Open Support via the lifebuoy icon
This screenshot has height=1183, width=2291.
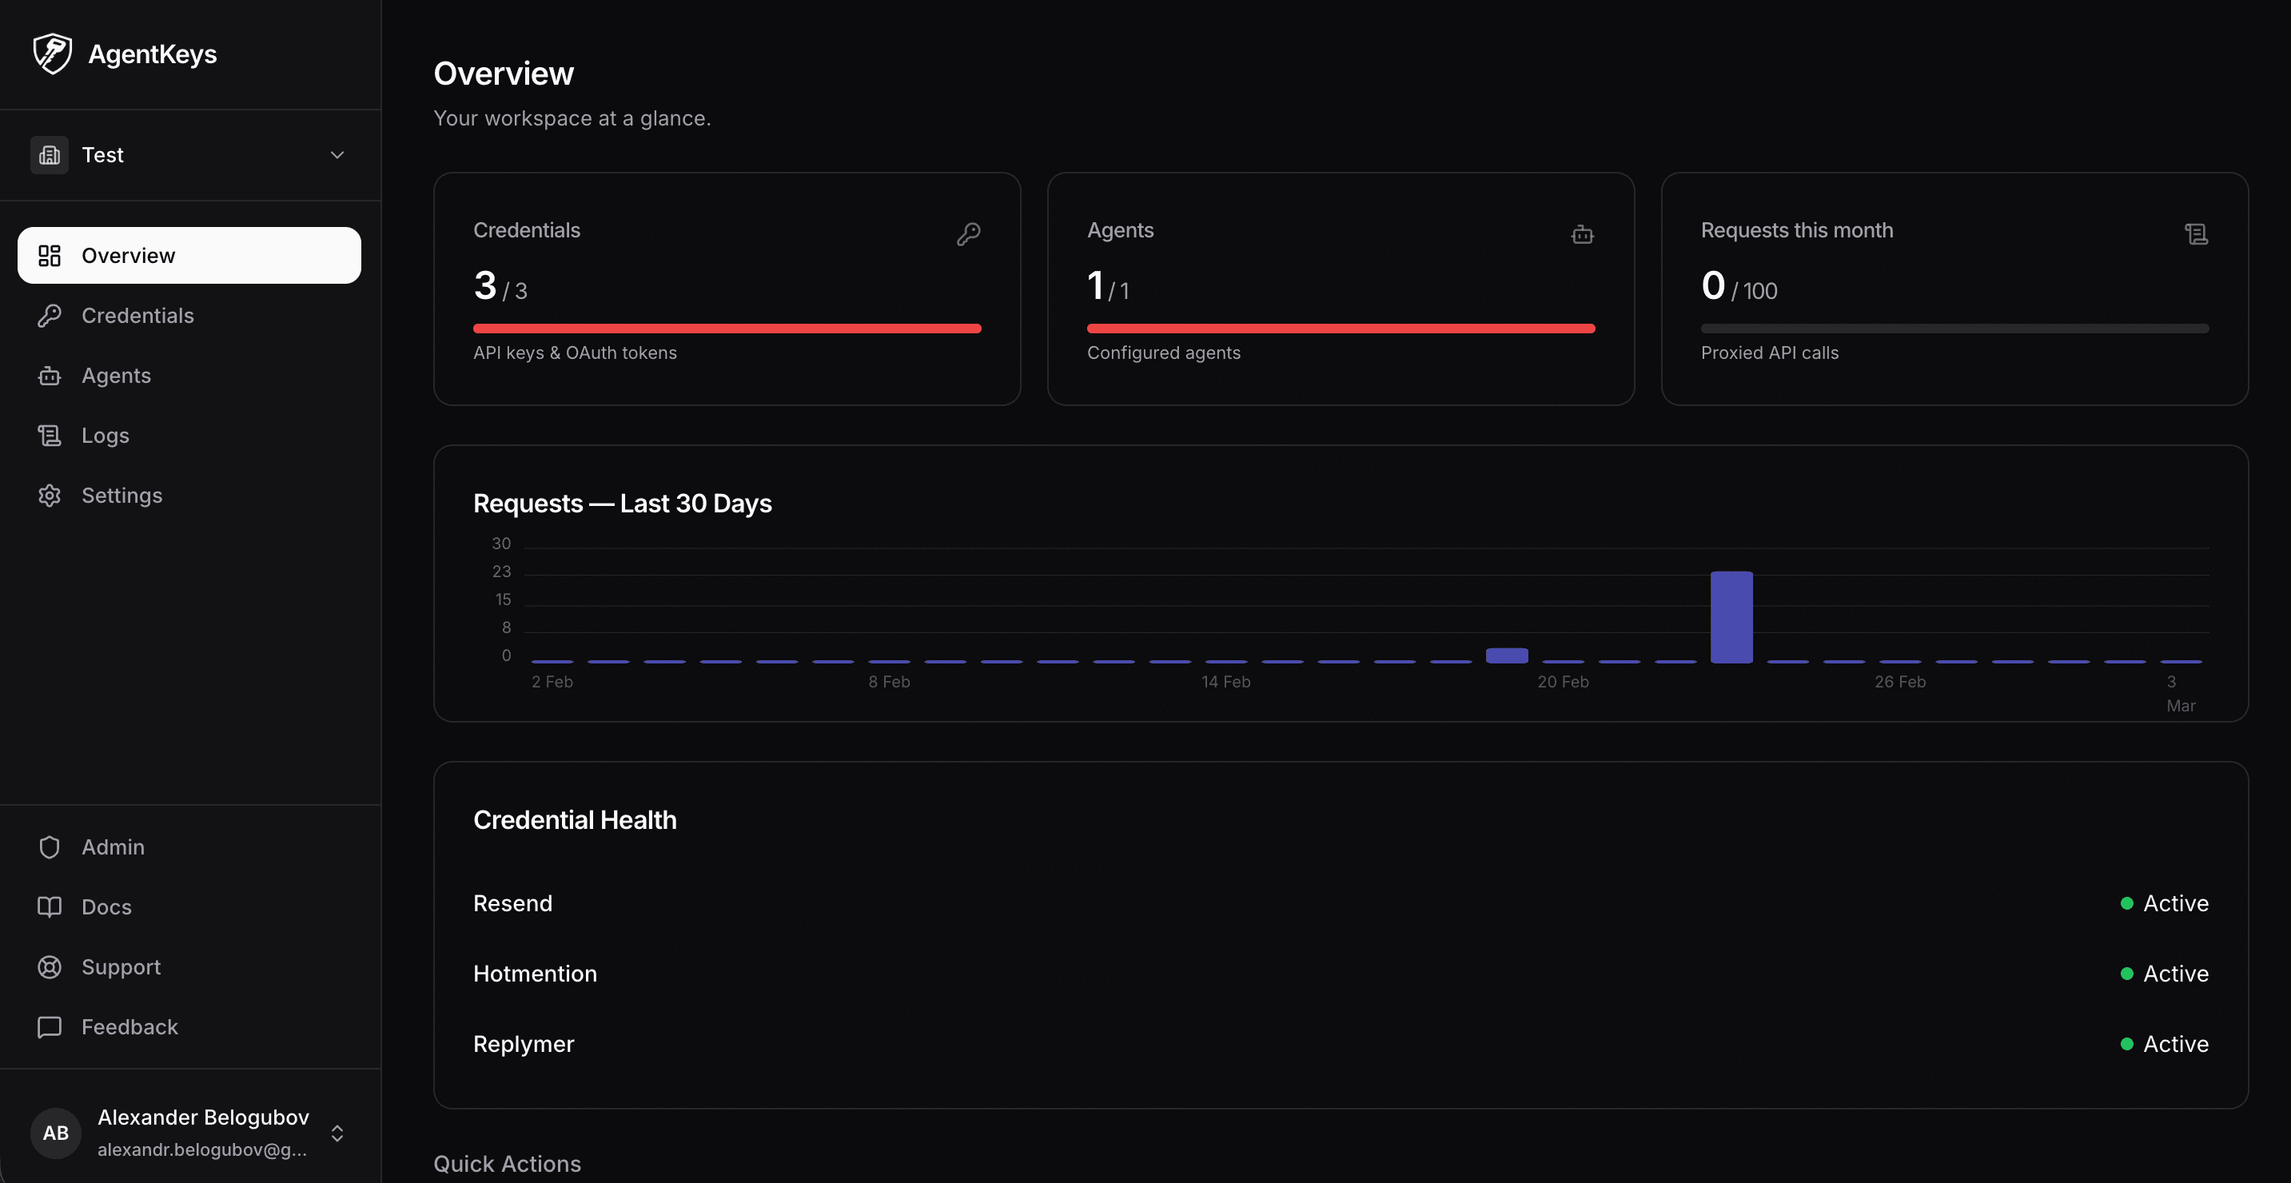pyautogui.click(x=50, y=967)
